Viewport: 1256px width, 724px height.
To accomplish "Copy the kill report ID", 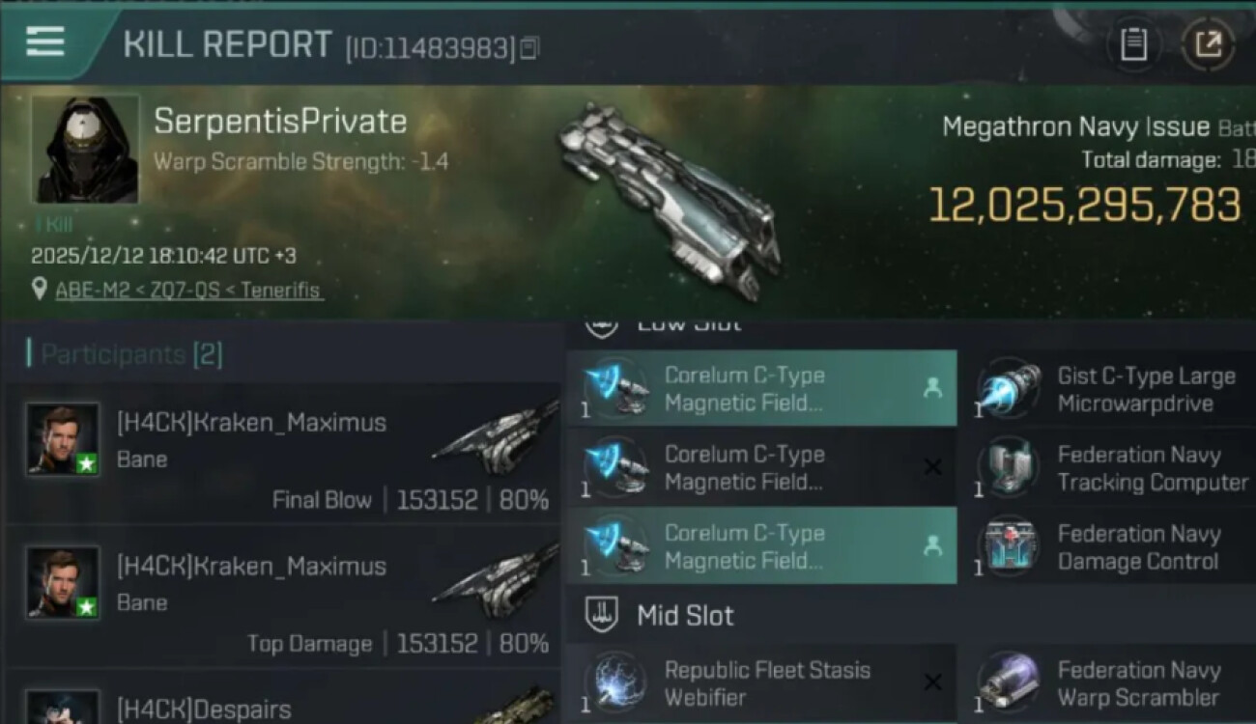I will pyautogui.click(x=529, y=48).
